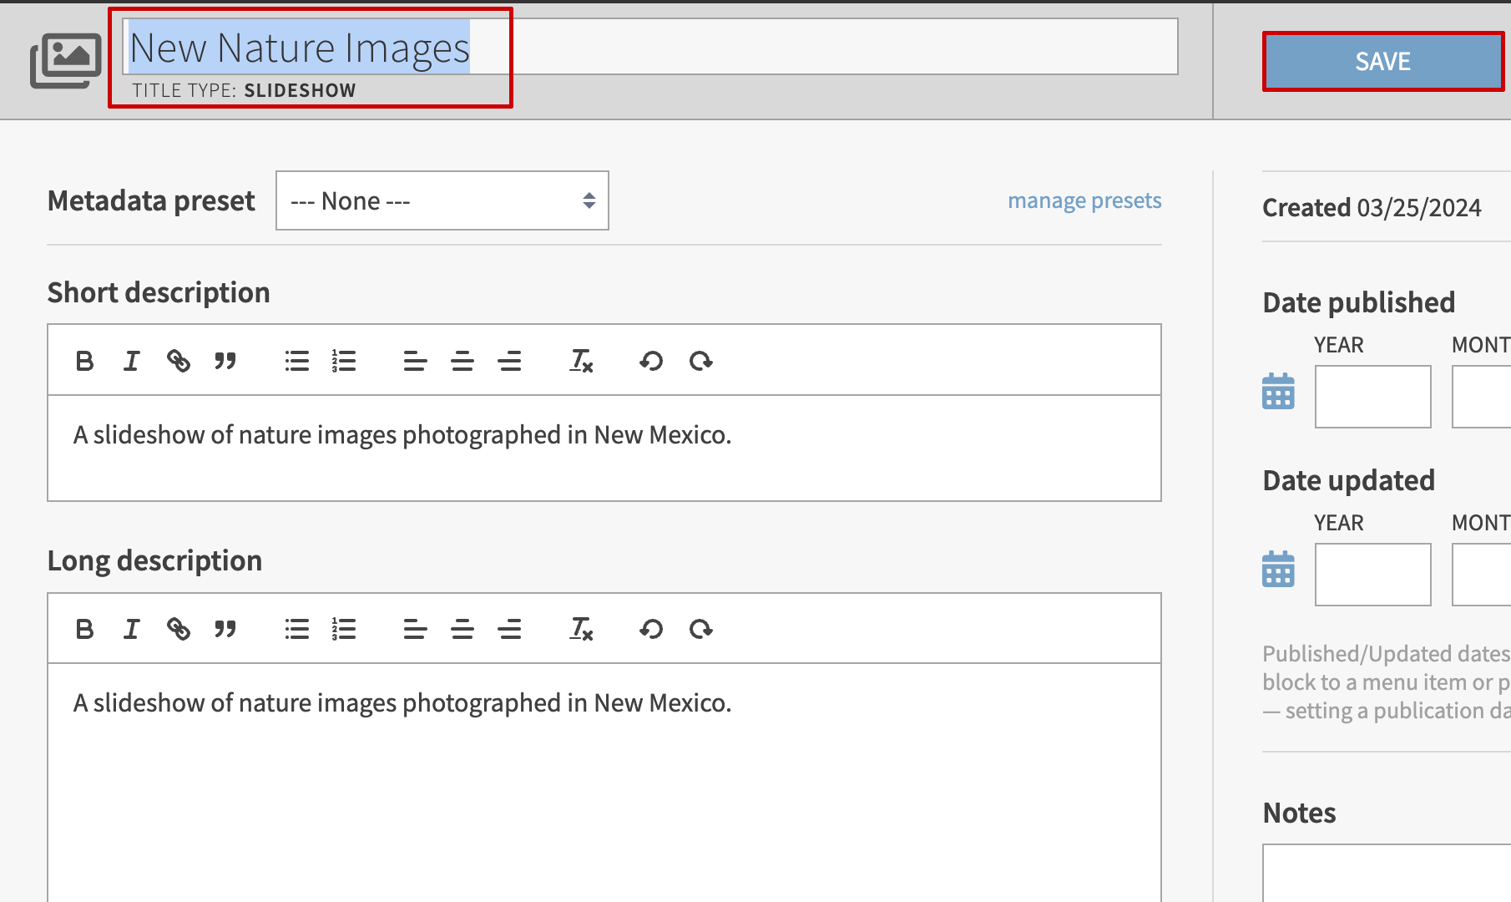Image resolution: width=1511 pixels, height=902 pixels.
Task: Toggle Italic in Short description toolbar
Action: [x=131, y=361]
